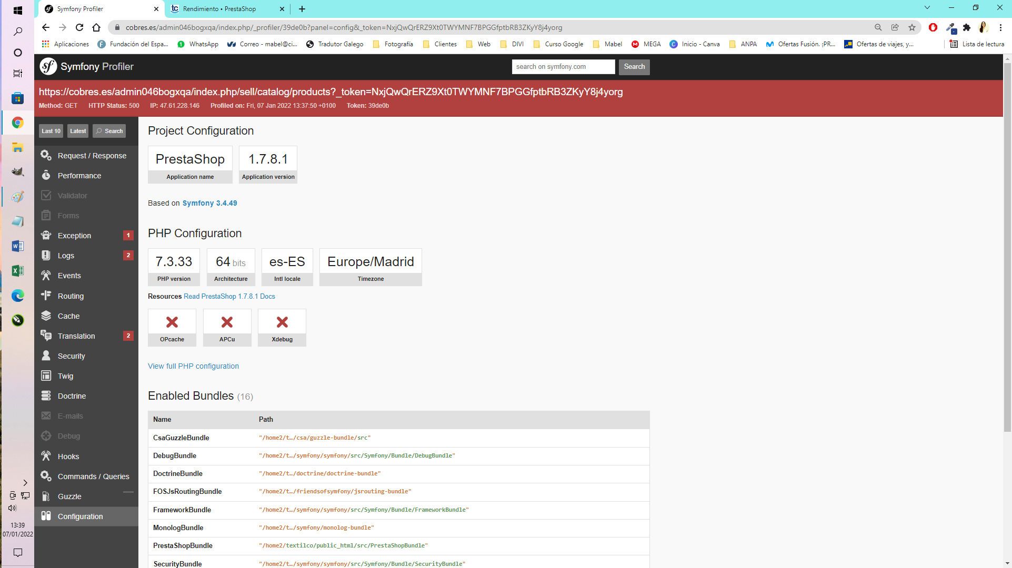This screenshot has height=568, width=1012.
Task: Open the Mabel bookmark folder
Action: click(607, 44)
